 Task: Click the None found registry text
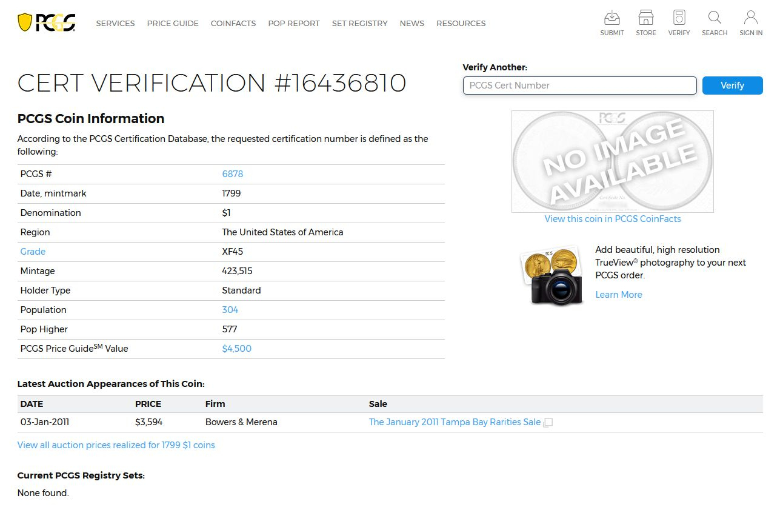(x=43, y=493)
